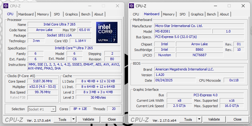Screen dimensions: 252x126
Task: Click Southbridge model value B860
Action: [x=199, y=49]
